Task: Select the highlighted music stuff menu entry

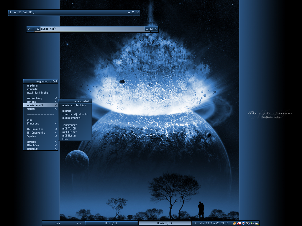Action: (x=41, y=105)
